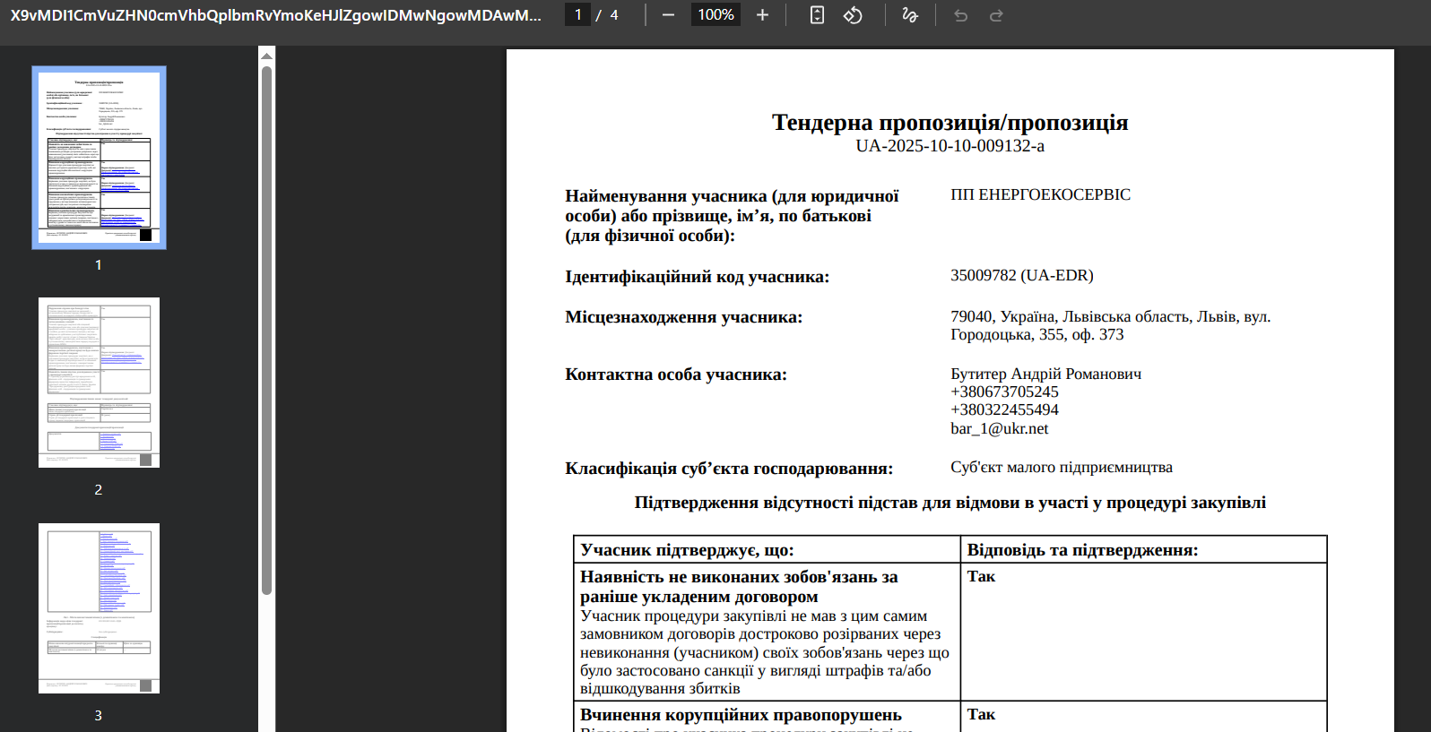Jump to page 3 thumbnail
The height and width of the screenshot is (732, 1431).
[x=99, y=608]
